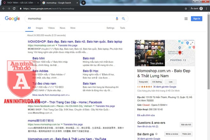The width and height of the screenshot is (210, 140).
Task: Click the address bar URL
Action: pos(49,9)
